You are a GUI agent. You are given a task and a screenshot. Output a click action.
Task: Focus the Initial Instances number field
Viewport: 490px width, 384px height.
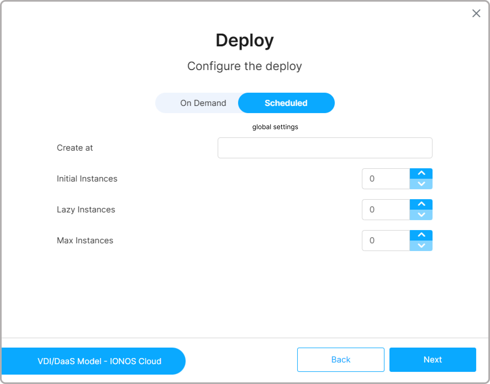tap(386, 179)
